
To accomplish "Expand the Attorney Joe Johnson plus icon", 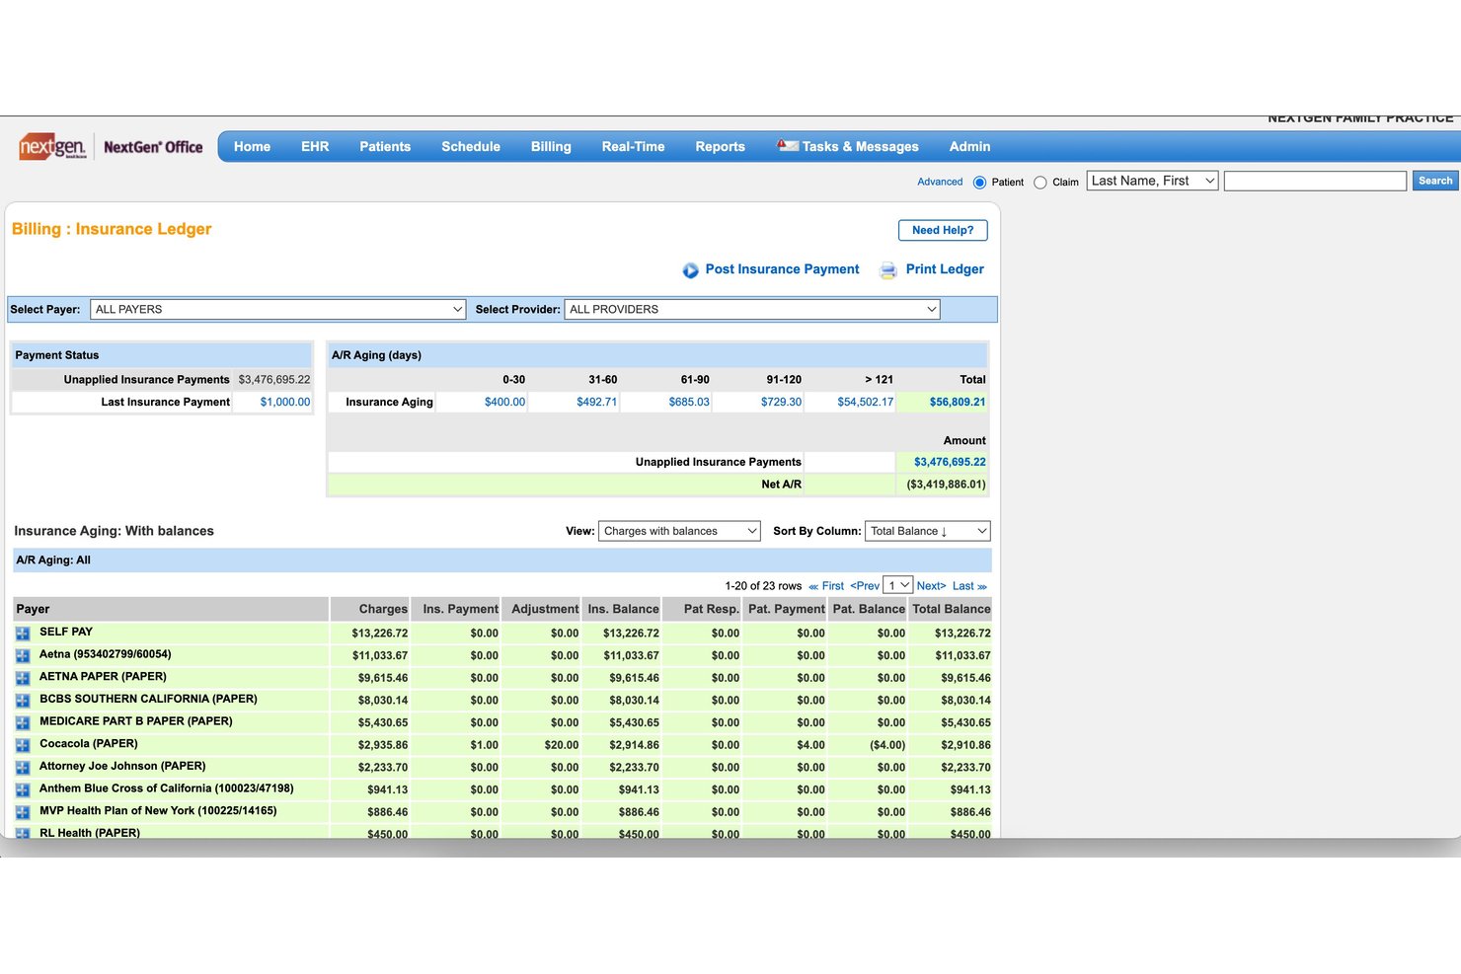I will [x=23, y=768].
